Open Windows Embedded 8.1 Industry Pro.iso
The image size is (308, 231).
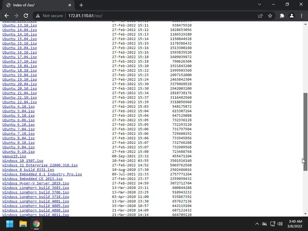point(42,174)
